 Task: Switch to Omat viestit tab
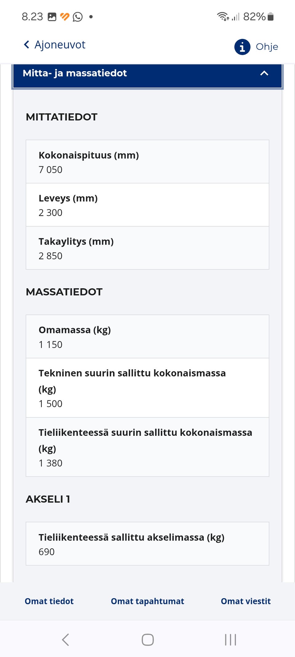point(245,601)
